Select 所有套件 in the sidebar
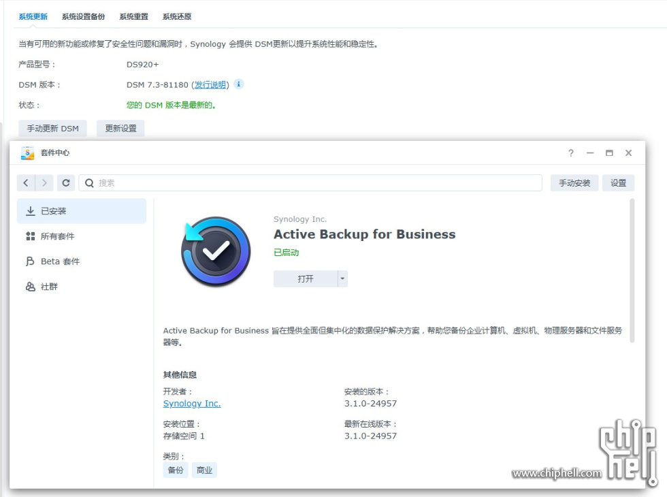 (82, 236)
